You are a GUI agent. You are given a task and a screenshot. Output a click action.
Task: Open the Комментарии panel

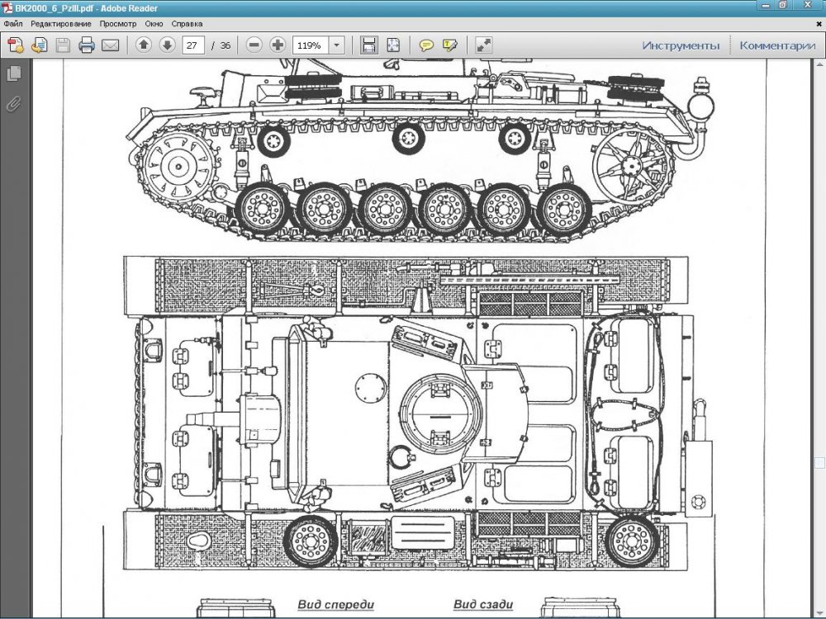[x=777, y=45]
